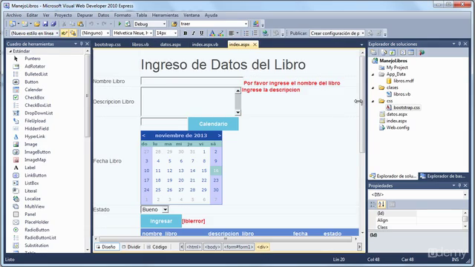Viewport: 475px width, 267px height.
Task: Open the find combo box containing 'traer'
Action: (x=246, y=24)
